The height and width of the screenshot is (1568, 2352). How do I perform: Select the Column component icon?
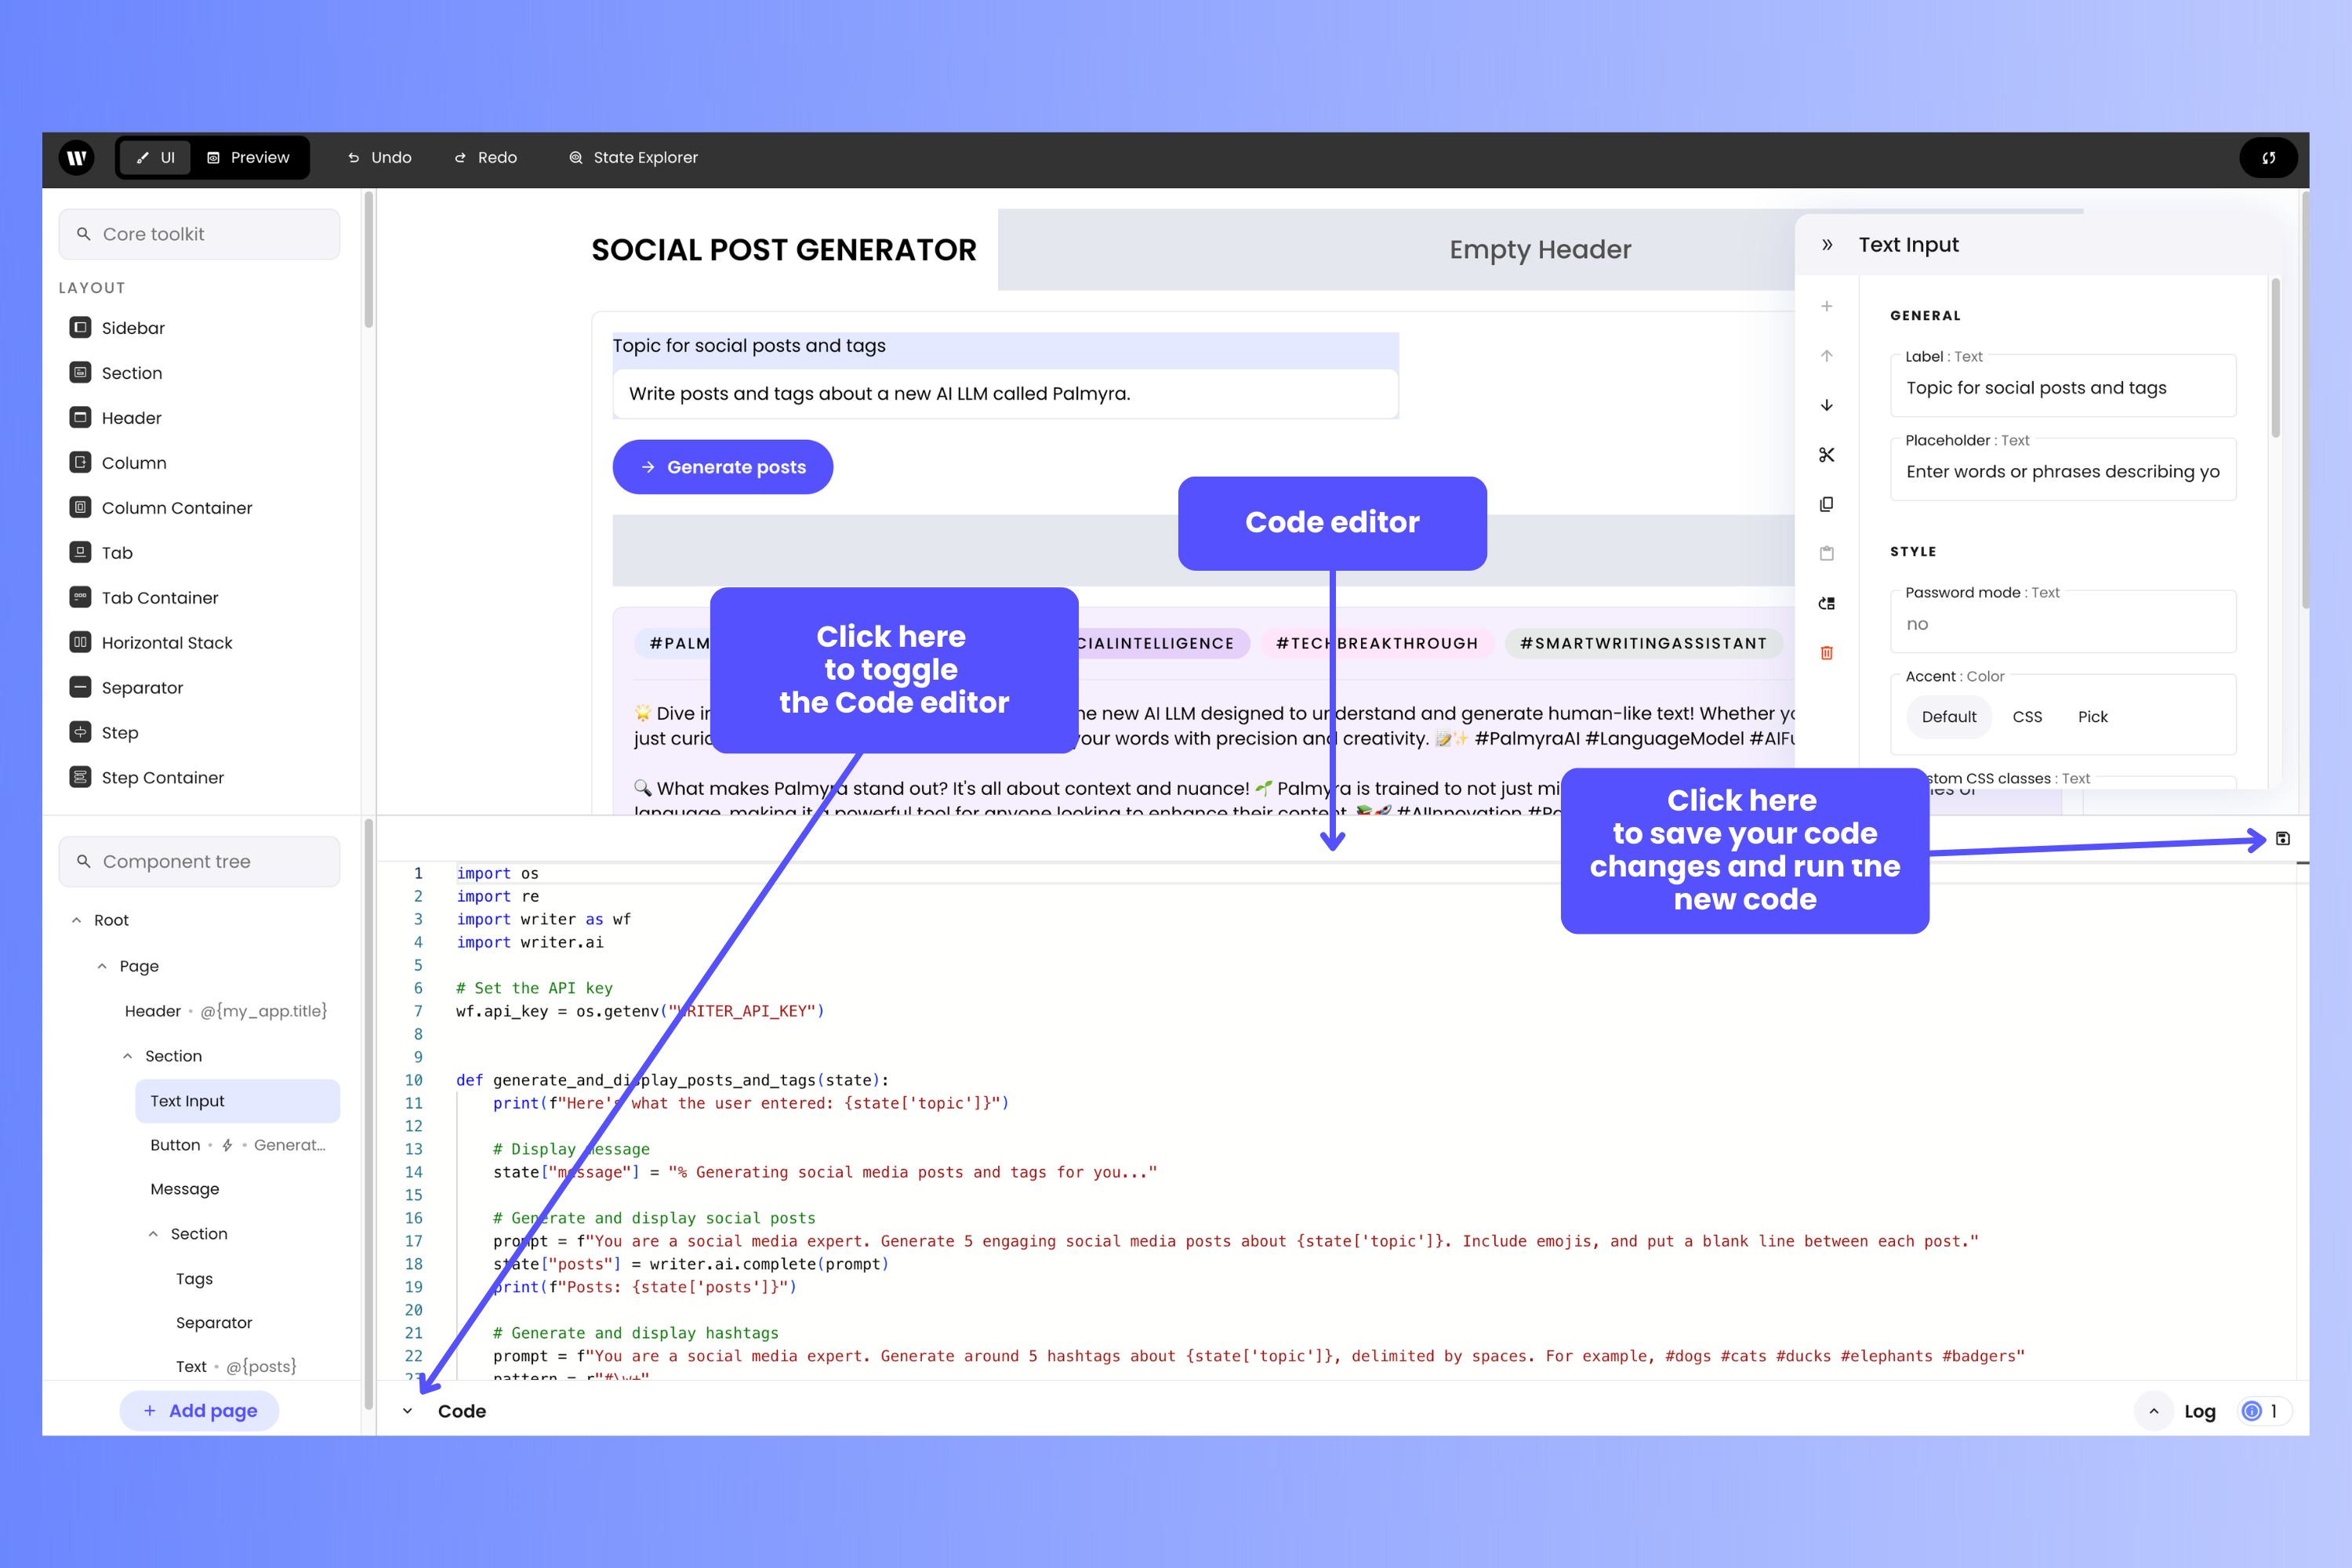pyautogui.click(x=80, y=462)
